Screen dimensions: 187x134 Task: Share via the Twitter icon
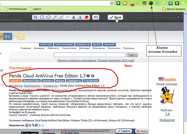click(x=39, y=125)
